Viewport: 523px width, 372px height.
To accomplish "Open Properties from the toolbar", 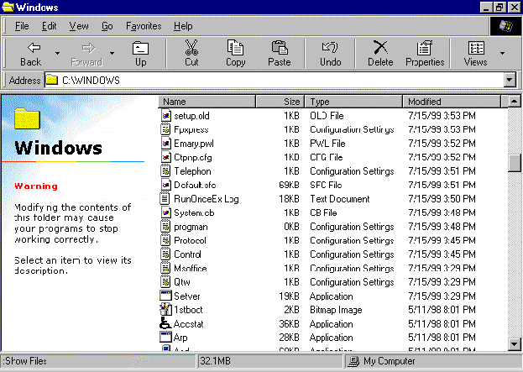I will tap(425, 49).
